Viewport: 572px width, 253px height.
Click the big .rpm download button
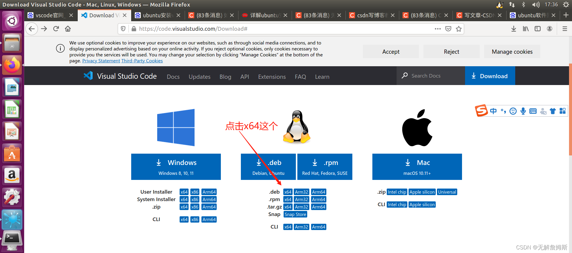325,167
